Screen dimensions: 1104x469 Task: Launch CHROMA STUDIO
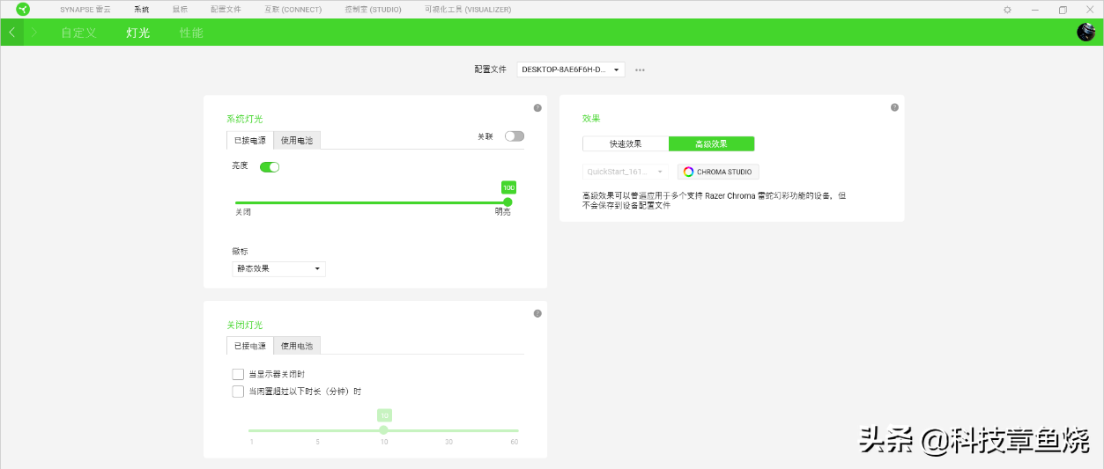coord(718,172)
